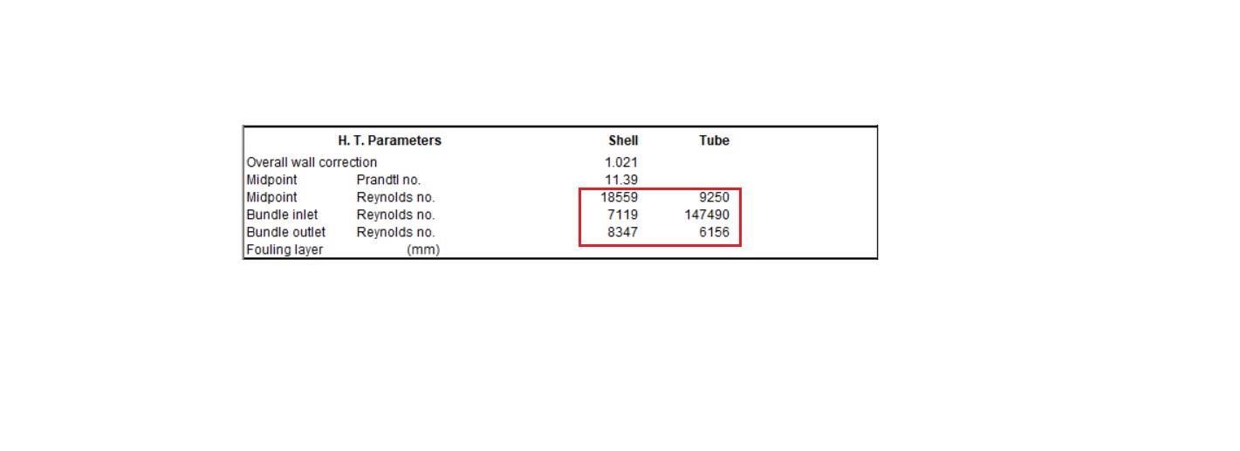Click the Shell bundle outlet value 8347
The width and height of the screenshot is (1240, 451).
pos(623,232)
